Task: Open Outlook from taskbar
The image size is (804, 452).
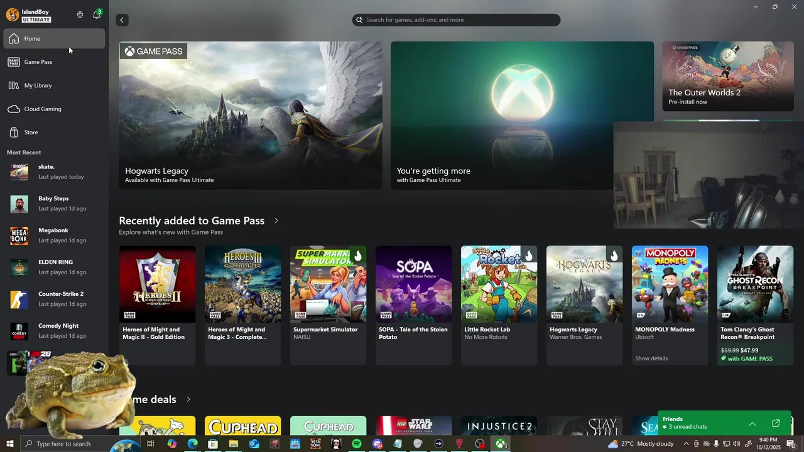Action: click(254, 444)
